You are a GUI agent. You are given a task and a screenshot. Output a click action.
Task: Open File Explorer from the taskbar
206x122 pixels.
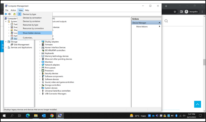pyautogui.click(x=36, y=116)
